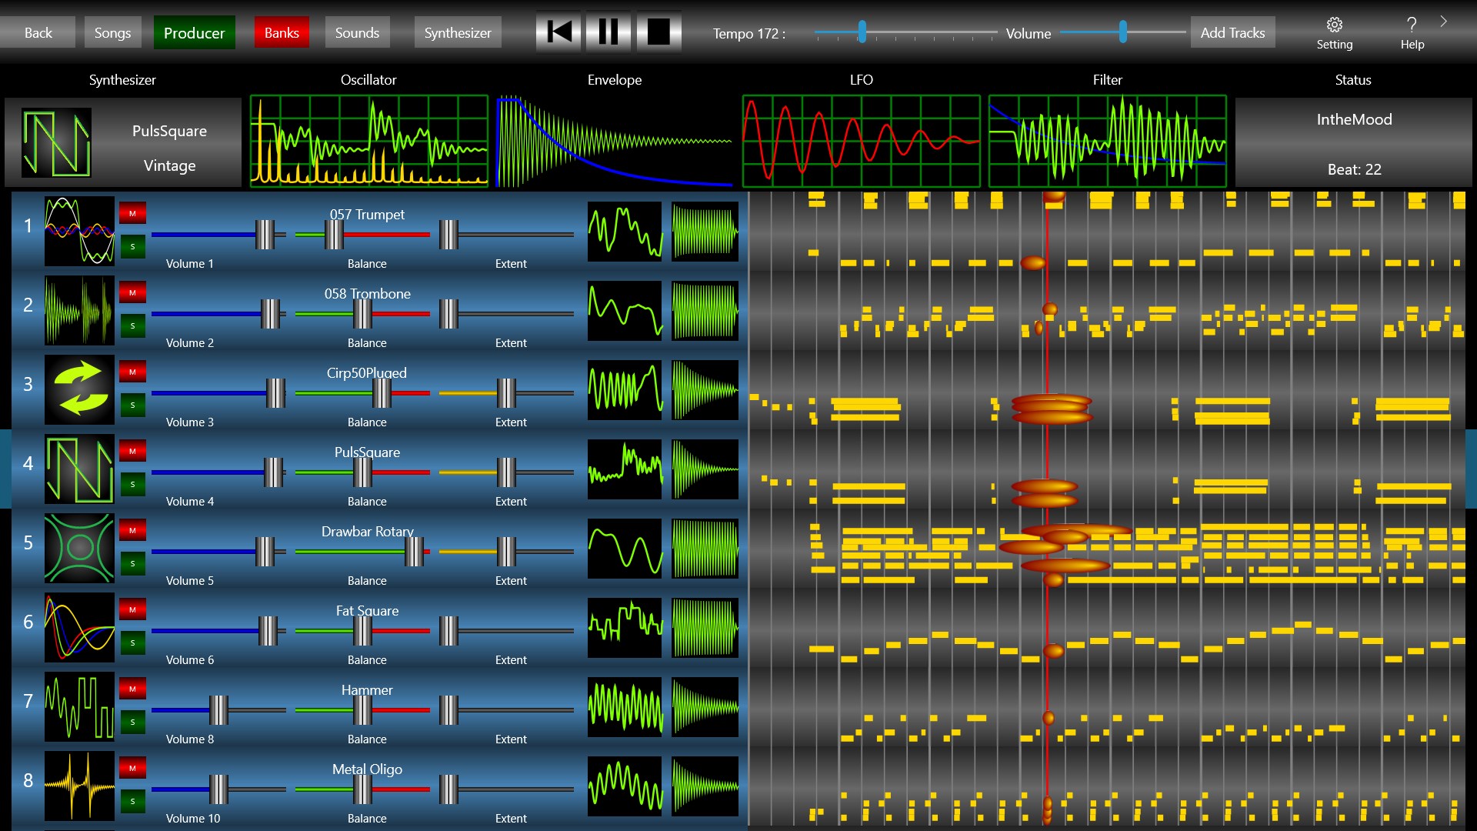Image resolution: width=1477 pixels, height=831 pixels.
Task: Click the Add Tracks button
Action: click(x=1232, y=32)
